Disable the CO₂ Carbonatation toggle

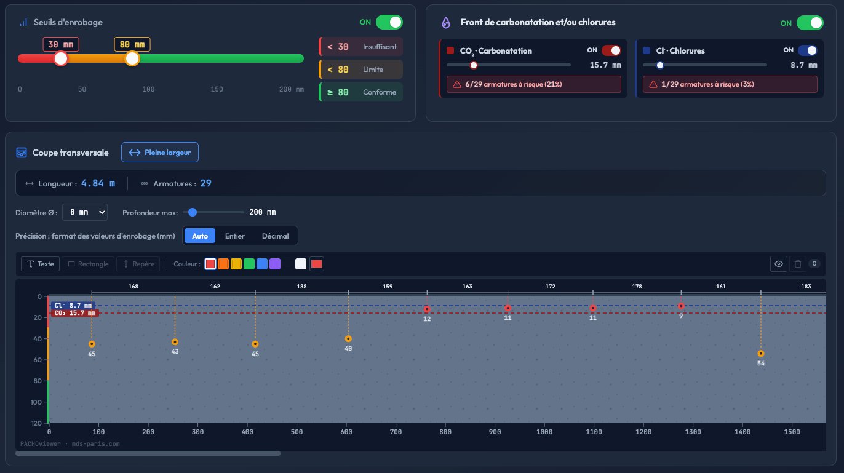pos(611,50)
